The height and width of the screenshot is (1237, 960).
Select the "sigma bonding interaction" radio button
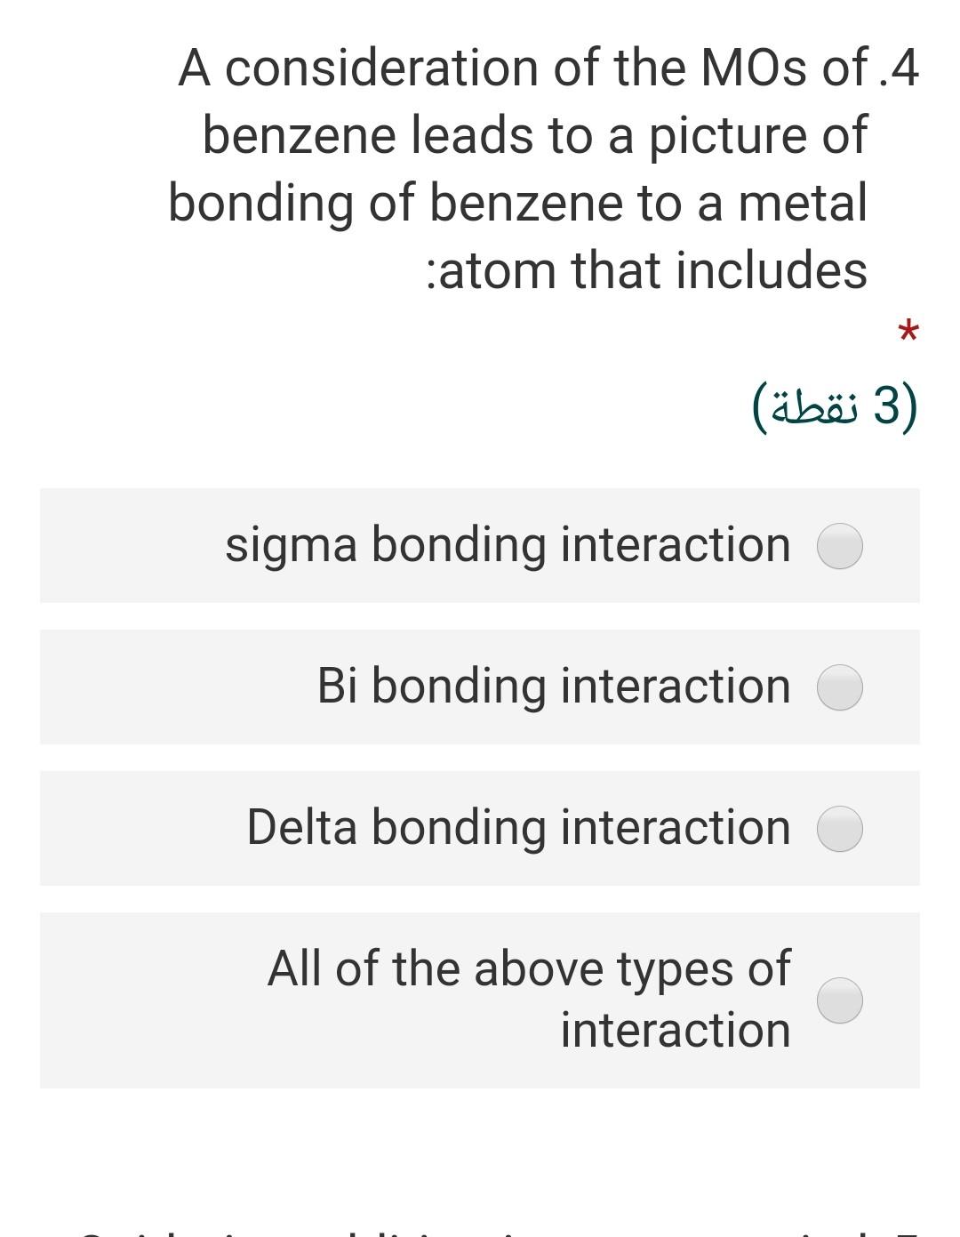839,546
